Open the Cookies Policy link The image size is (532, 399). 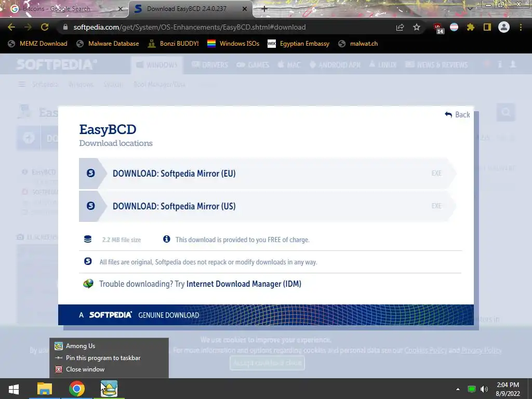coord(425,350)
